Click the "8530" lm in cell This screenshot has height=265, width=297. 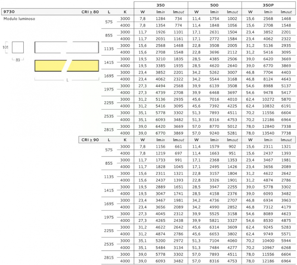(x=268, y=220)
